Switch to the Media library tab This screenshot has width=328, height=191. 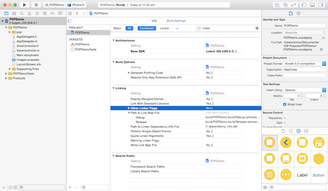(306, 131)
